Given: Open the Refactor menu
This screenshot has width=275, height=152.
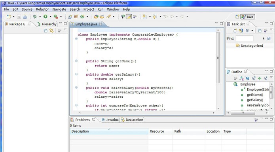Looking at the screenshot, I should [x=42, y=9].
